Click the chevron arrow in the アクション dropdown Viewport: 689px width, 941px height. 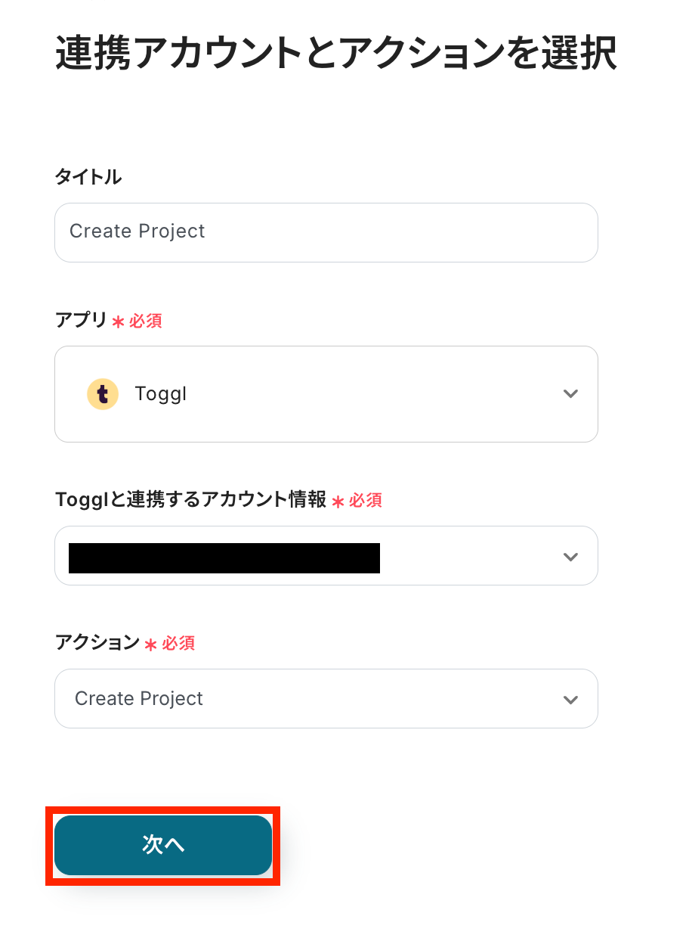571,700
